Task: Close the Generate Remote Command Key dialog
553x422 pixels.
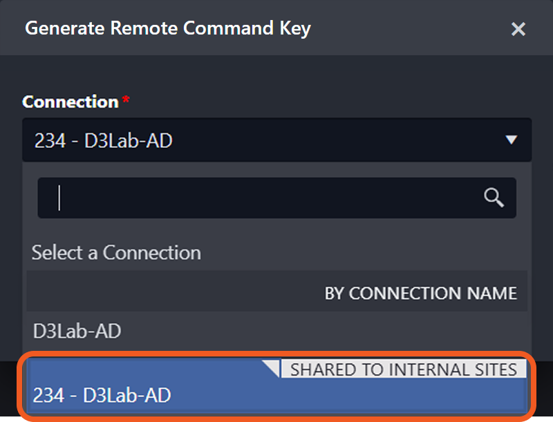Action: 518,29
